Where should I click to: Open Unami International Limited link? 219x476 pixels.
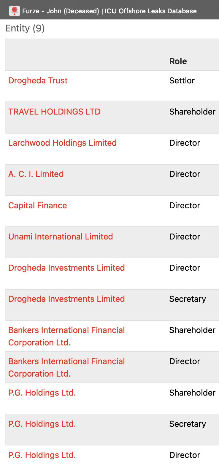(61, 237)
